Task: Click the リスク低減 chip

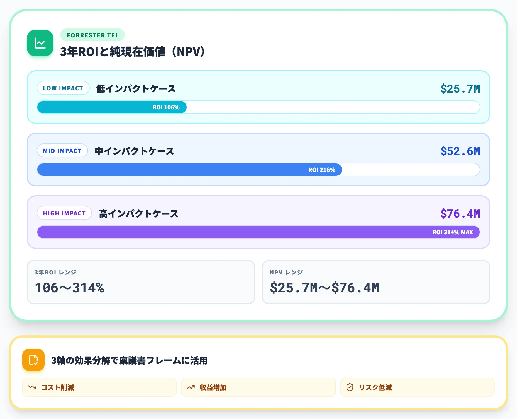Action: [x=418, y=387]
